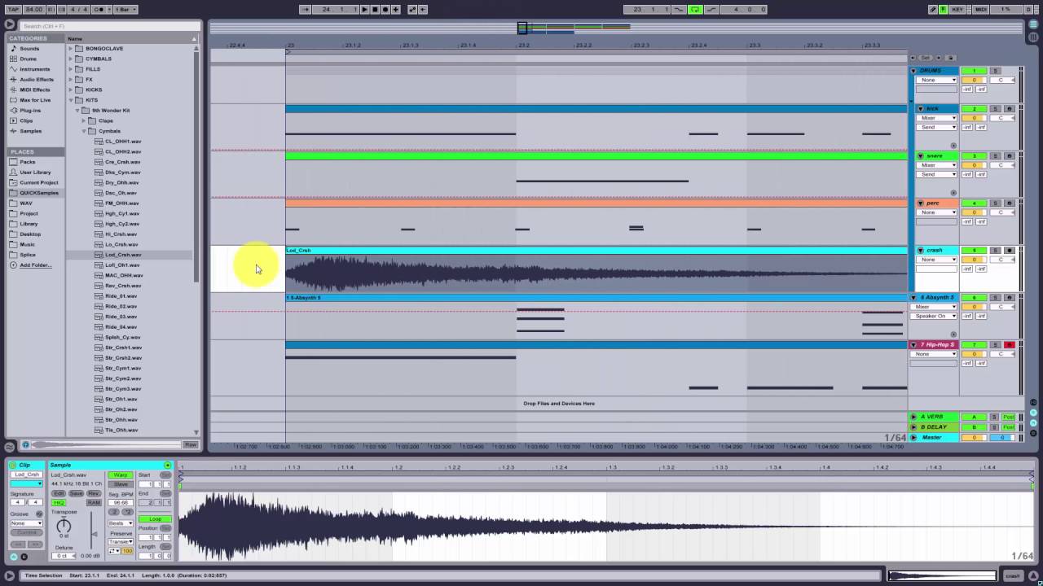
Task: Click the Rev. reverse button
Action: (x=94, y=494)
